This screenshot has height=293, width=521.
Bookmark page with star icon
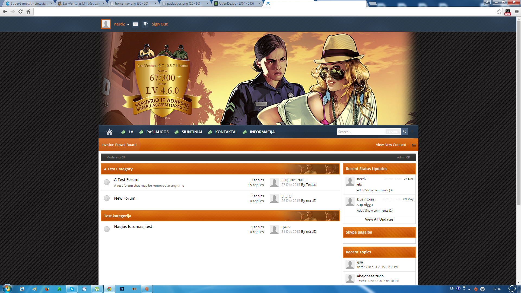499,11
